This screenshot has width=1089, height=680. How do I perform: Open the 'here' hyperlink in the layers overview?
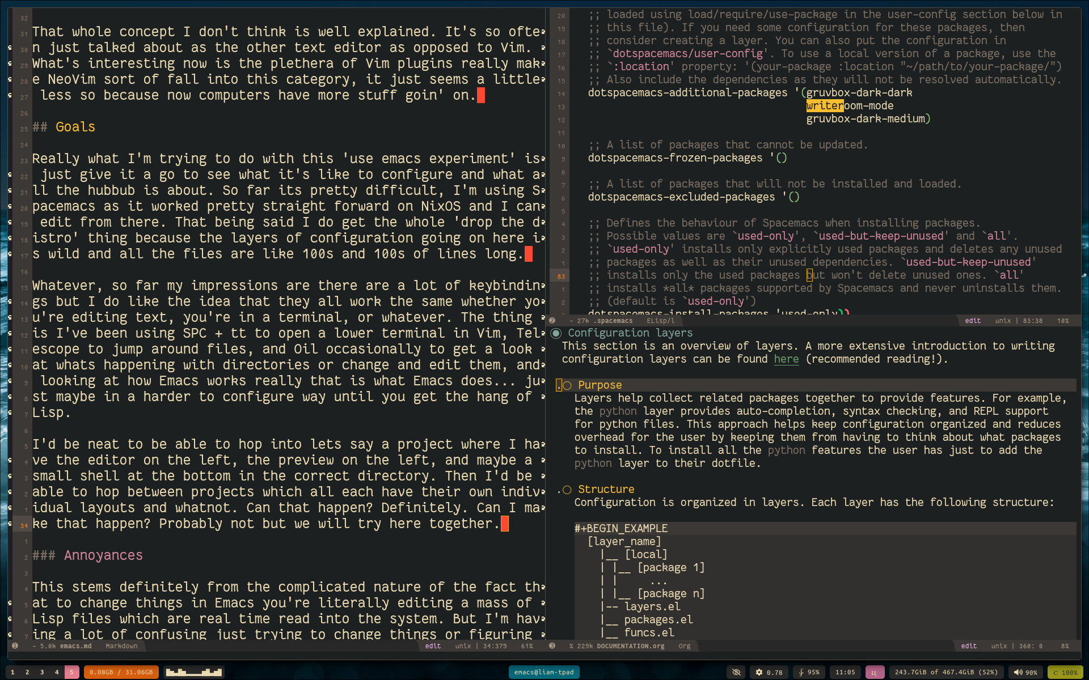coord(786,359)
